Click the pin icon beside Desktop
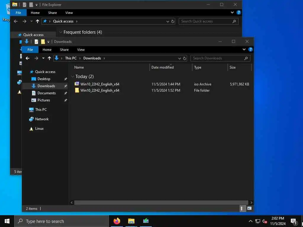This screenshot has width=303, height=227. [65, 79]
